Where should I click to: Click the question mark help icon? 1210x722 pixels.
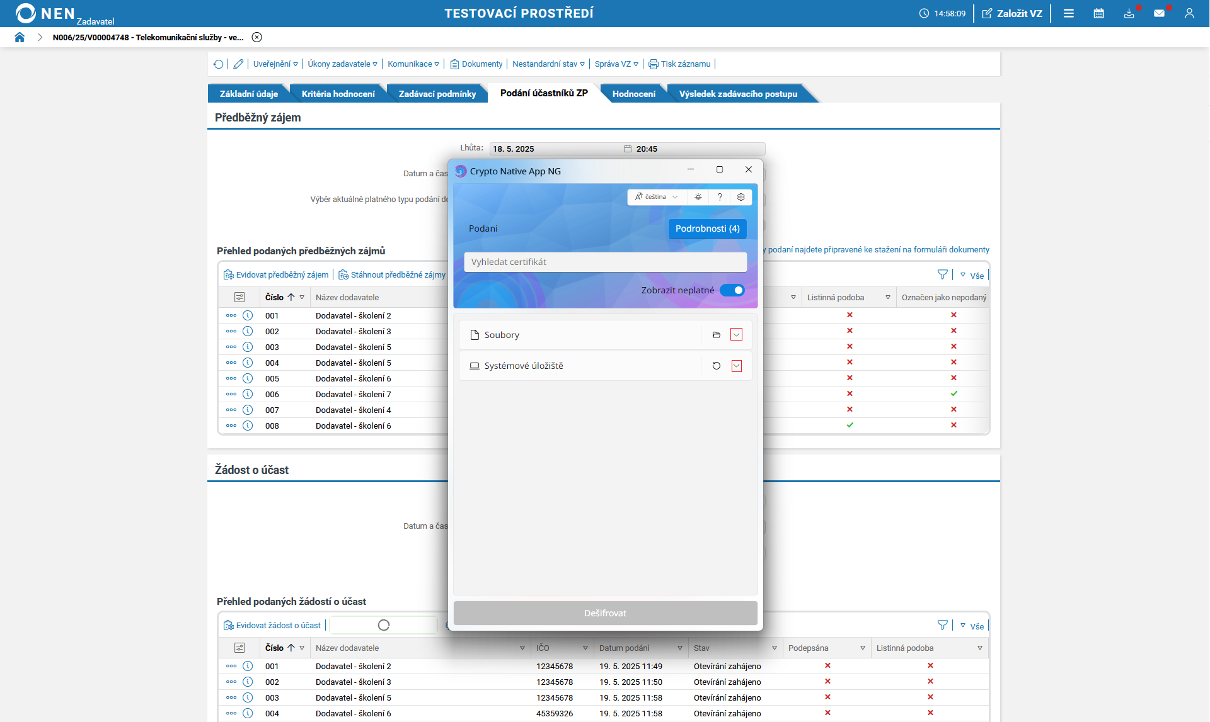719,197
